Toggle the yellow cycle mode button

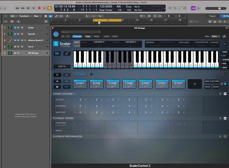(50, 8)
